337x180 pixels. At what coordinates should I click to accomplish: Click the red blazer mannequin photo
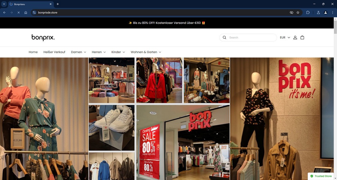(x=159, y=80)
